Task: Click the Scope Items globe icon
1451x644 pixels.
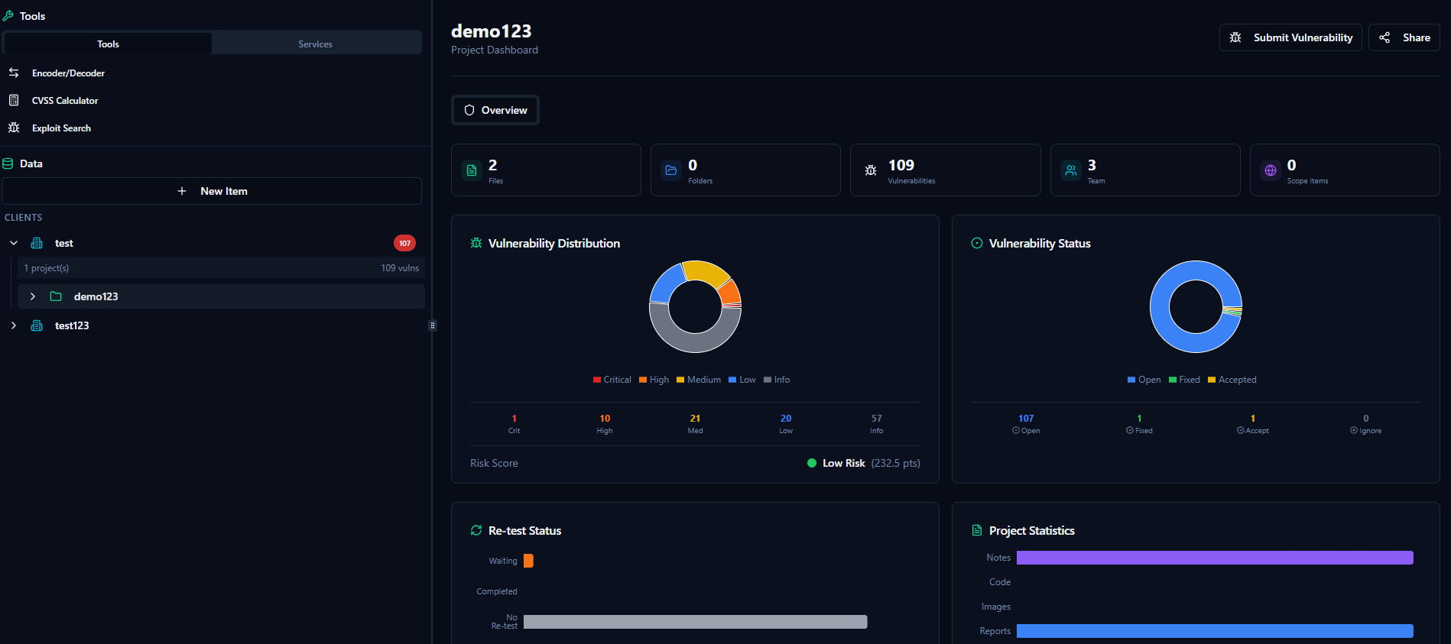Action: (1271, 170)
